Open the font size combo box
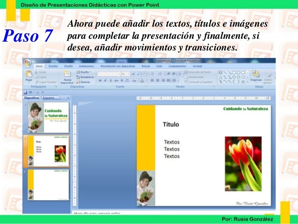298x224 pixels. pyautogui.click(x=126, y=74)
